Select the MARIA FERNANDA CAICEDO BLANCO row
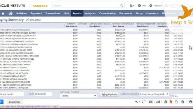This screenshot has width=193, height=109. coord(92,33)
